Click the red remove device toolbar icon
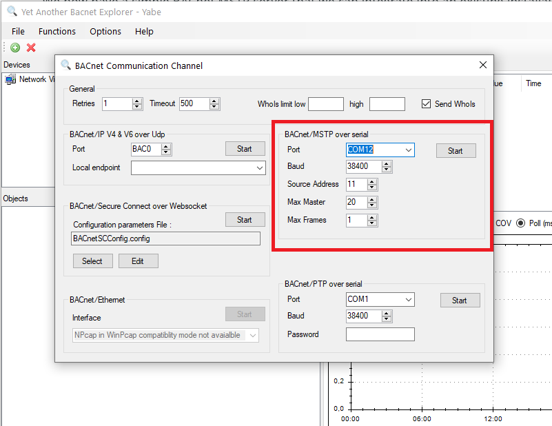 pos(31,48)
